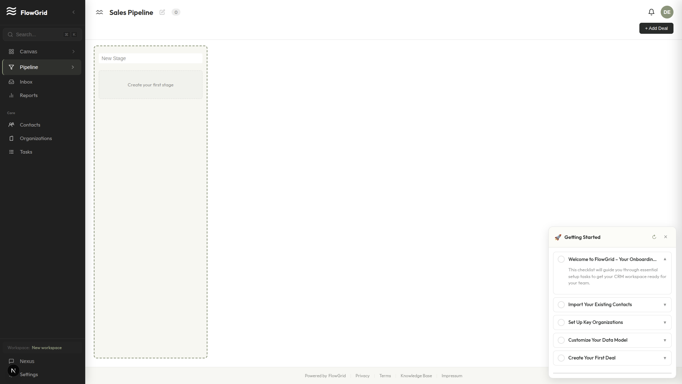Screen dimensions: 682x384
Task: Expand Customize Your Data Model item
Action: tap(665, 340)
